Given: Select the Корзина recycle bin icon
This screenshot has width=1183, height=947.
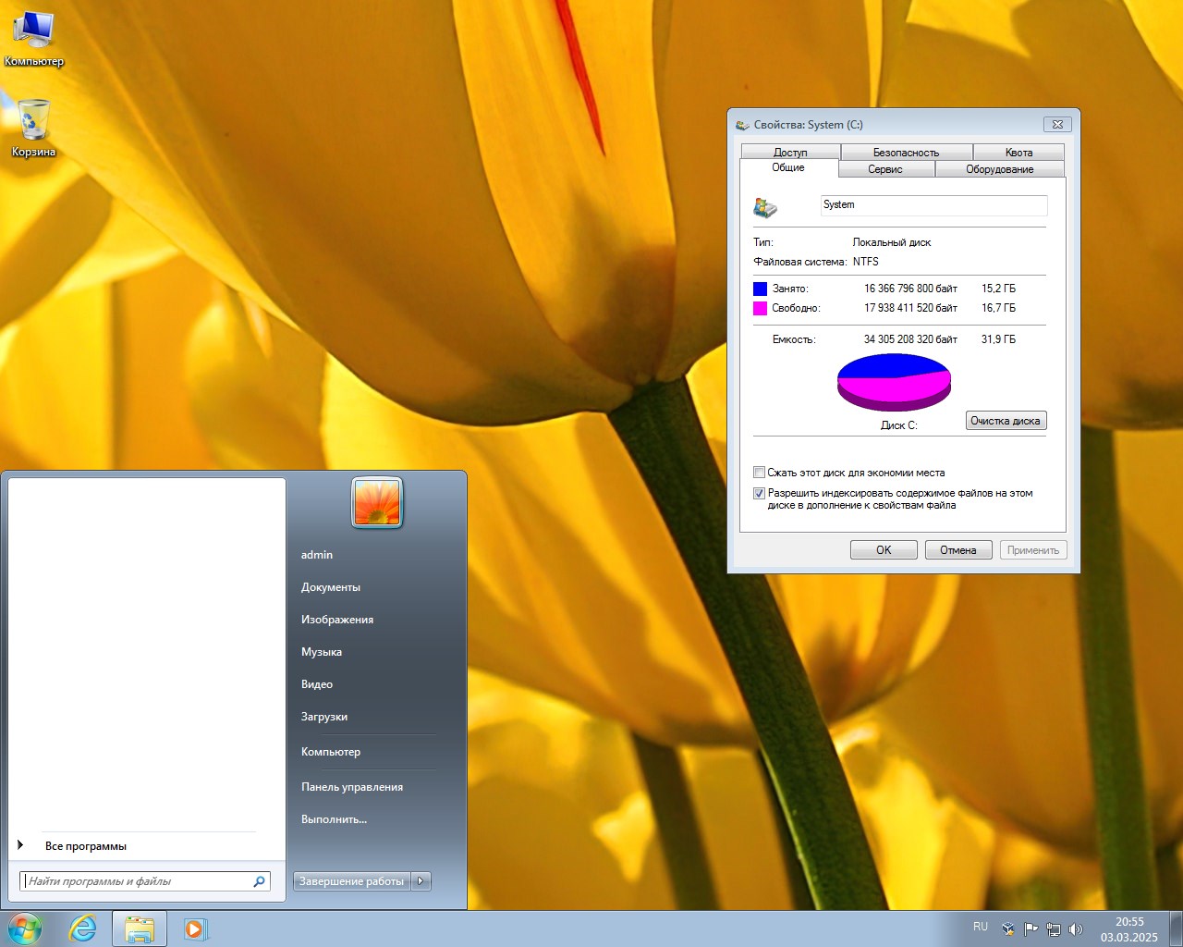Looking at the screenshot, I should [34, 129].
